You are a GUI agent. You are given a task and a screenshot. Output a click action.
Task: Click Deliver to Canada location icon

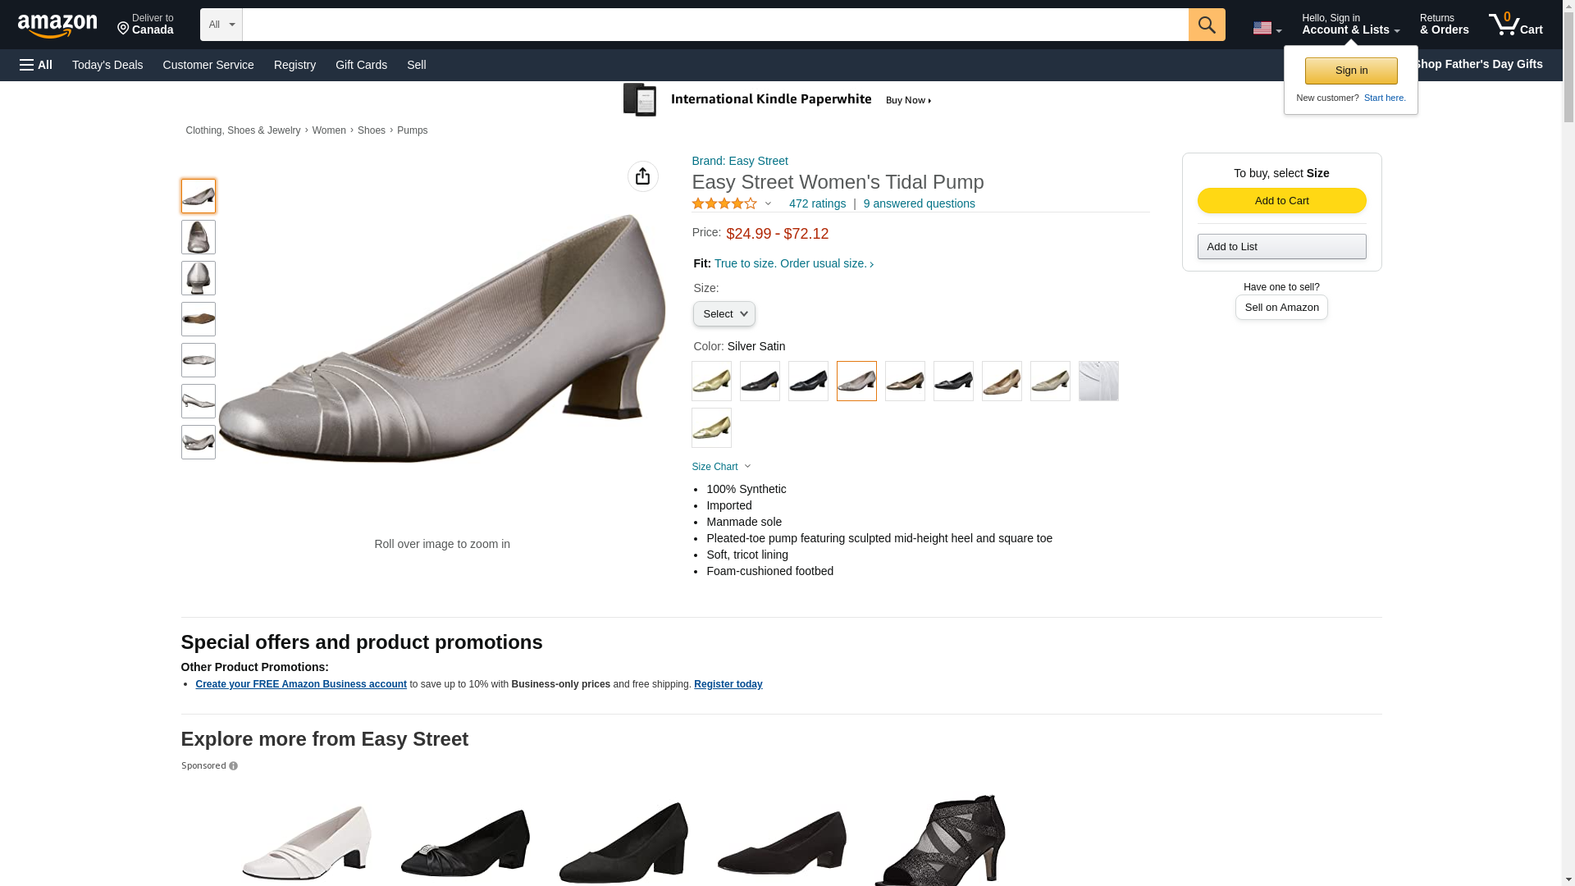tap(124, 29)
